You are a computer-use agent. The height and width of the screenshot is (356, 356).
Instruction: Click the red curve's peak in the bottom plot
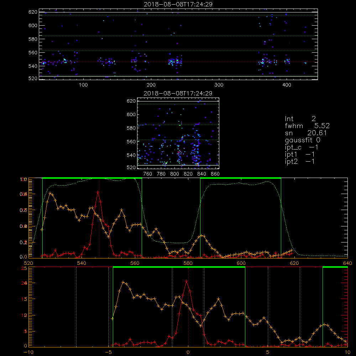tap(187, 281)
